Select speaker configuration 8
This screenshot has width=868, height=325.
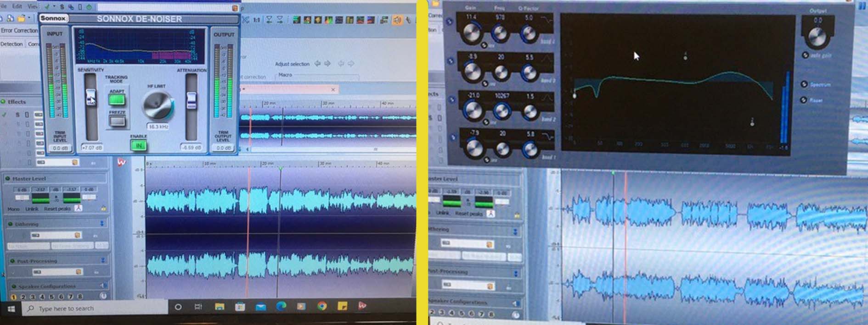(x=80, y=297)
